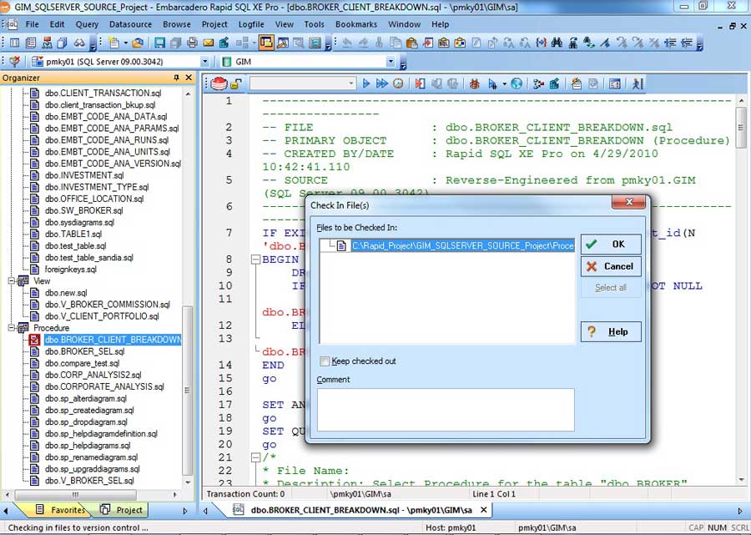Open the Query menu
The width and height of the screenshot is (751, 535).
point(87,24)
